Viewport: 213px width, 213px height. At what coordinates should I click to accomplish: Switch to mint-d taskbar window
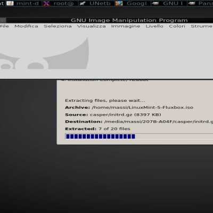pos(23,3)
